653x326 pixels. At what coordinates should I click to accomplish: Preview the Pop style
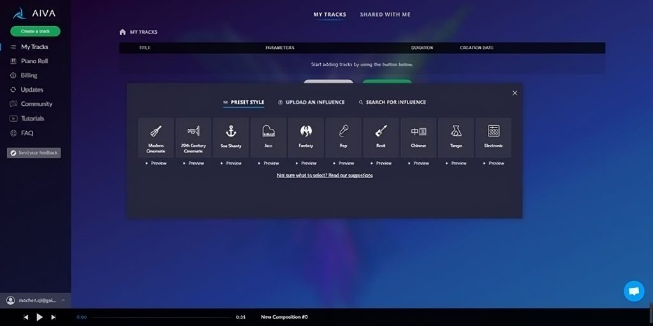pyautogui.click(x=344, y=163)
